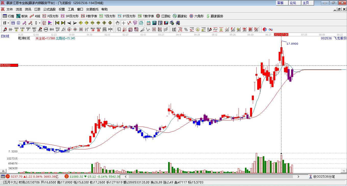The image size is (347, 186).
Task: Open the 文件 menu
Action: [x=10, y=9]
